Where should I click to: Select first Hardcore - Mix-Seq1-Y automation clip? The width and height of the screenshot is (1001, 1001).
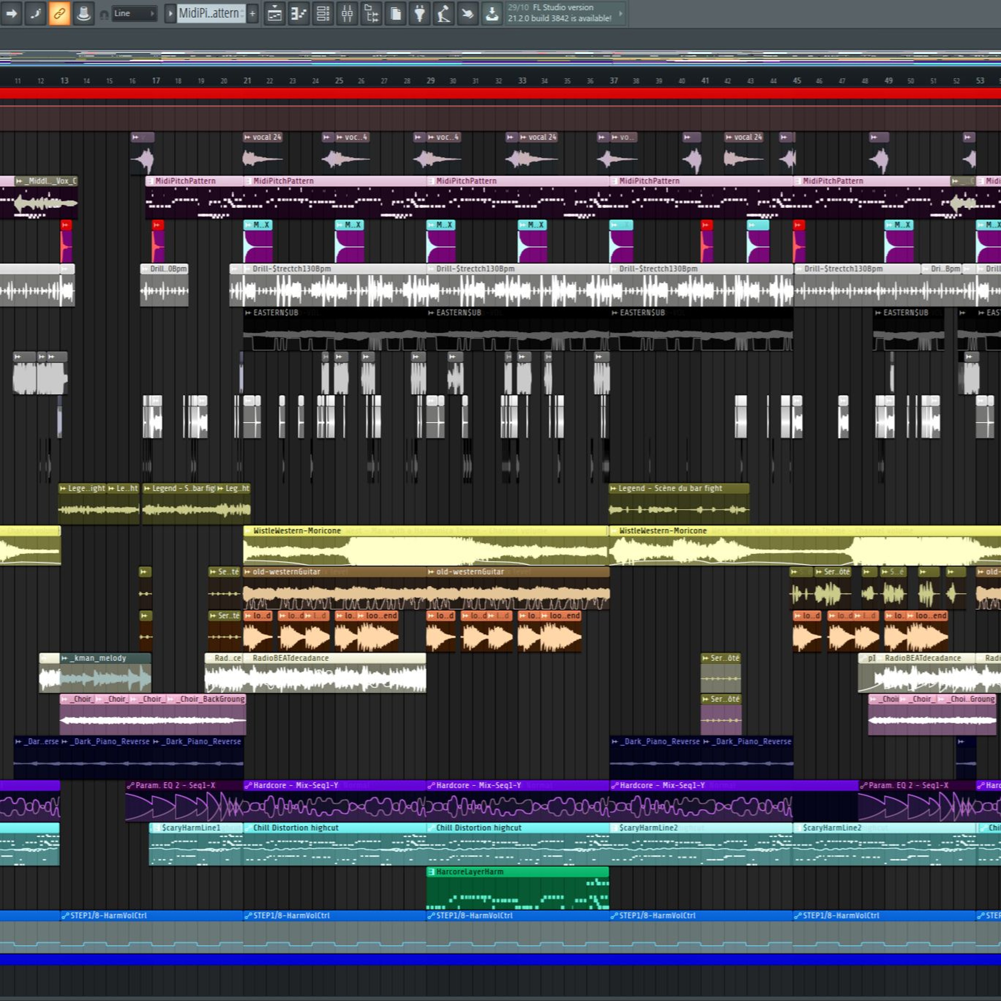click(x=335, y=801)
